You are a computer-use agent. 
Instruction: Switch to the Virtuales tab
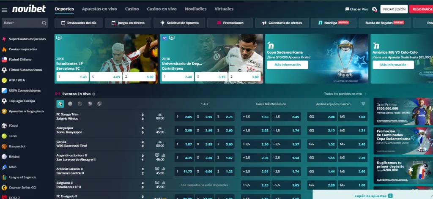[x=224, y=9]
